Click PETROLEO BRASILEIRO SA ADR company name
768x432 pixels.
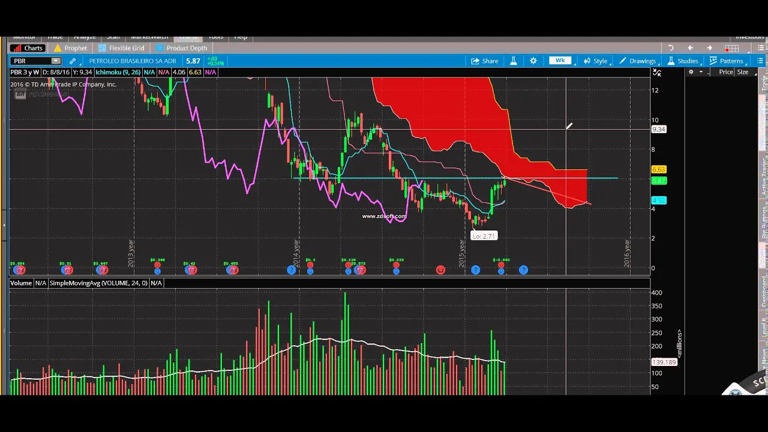tap(133, 61)
